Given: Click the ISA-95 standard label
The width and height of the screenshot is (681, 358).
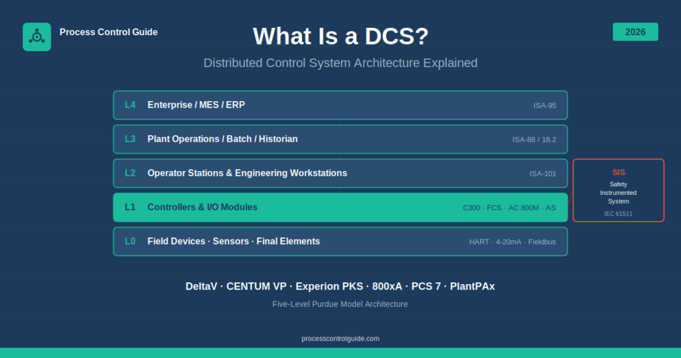Looking at the screenshot, I should click(x=545, y=106).
